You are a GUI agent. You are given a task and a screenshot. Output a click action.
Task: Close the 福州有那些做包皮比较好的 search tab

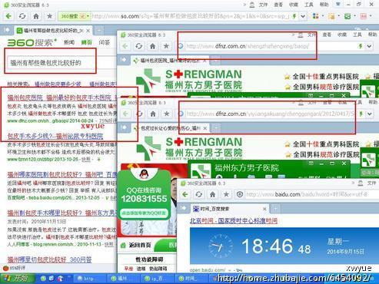88,31
